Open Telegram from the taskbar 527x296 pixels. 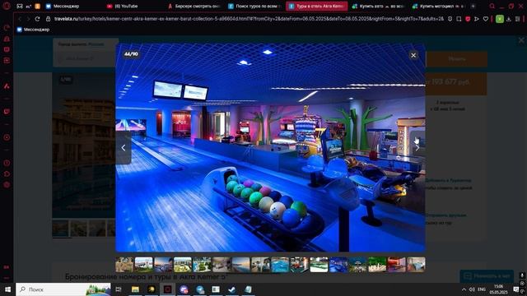pyautogui.click(x=199, y=289)
